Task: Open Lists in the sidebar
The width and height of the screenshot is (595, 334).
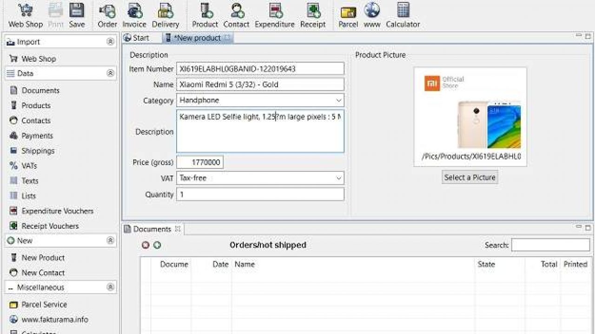Action: click(23, 196)
